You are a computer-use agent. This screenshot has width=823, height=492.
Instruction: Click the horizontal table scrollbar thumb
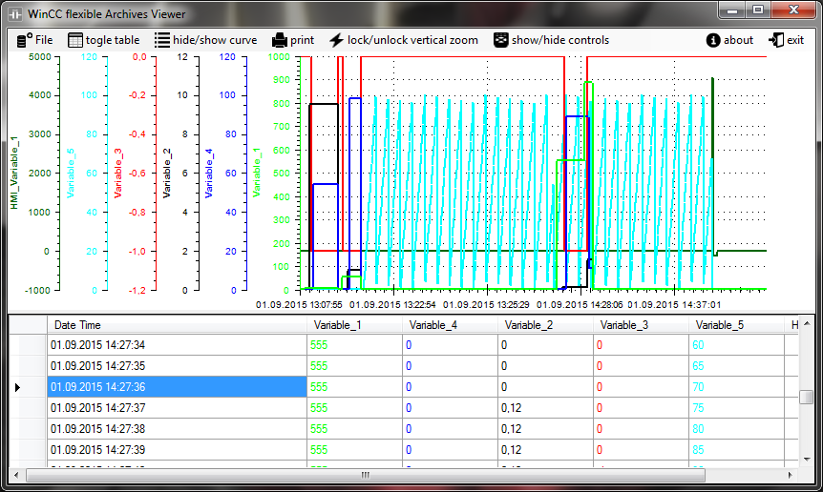pos(366,474)
